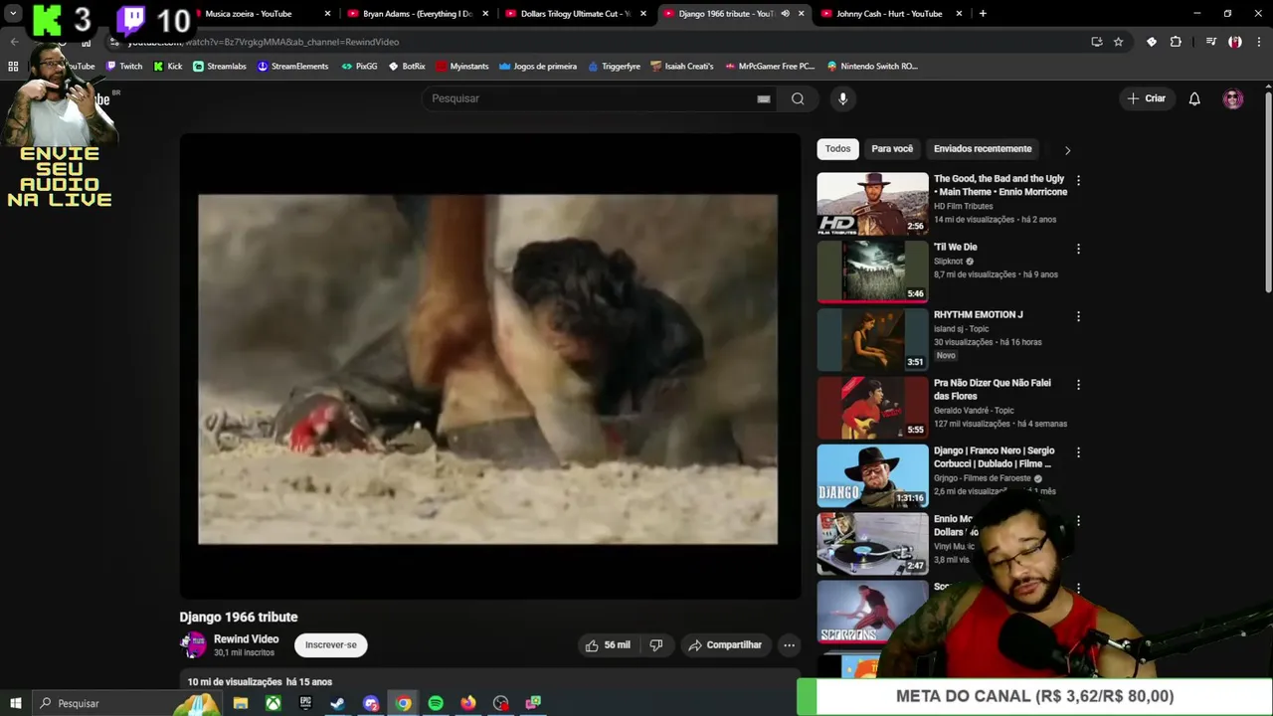Open the Isaiah Creati's bookmark
1273x716 pixels.
683,67
